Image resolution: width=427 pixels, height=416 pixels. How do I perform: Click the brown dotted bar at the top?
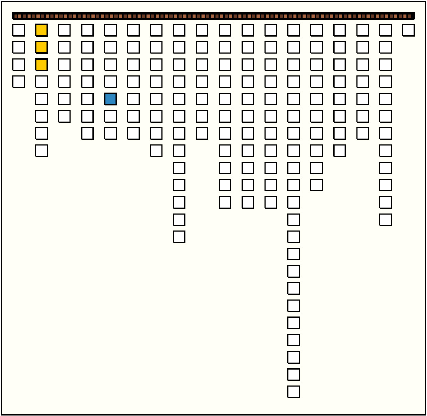[x=213, y=16]
